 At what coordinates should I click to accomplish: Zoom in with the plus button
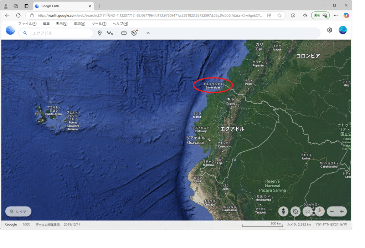click(x=342, y=211)
